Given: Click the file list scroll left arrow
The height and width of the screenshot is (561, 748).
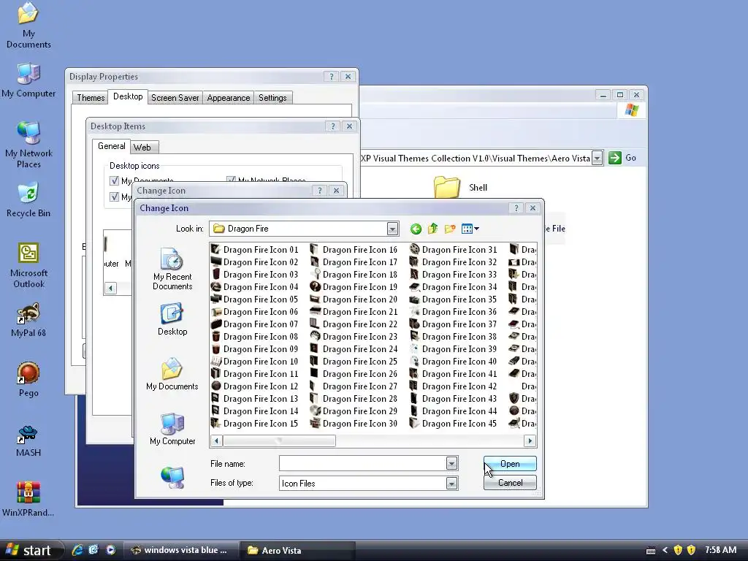Looking at the screenshot, I should tap(216, 440).
